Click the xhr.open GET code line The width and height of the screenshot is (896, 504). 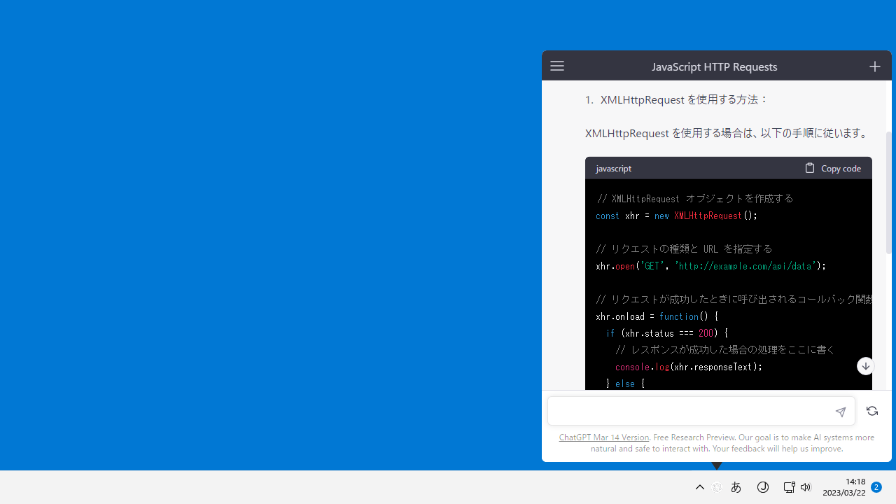[710, 266]
